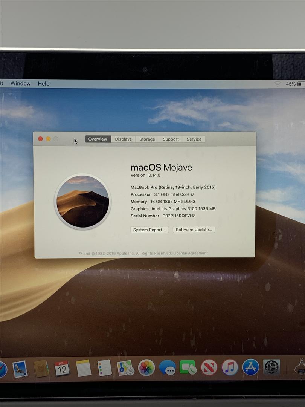Image resolution: width=305 pixels, height=407 pixels.
Task: Launch Contacts app in Dock
Action: click(41, 369)
